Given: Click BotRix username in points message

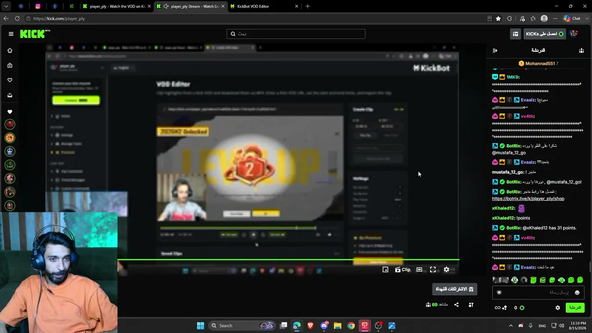Looking at the screenshot, I should [x=513, y=228].
